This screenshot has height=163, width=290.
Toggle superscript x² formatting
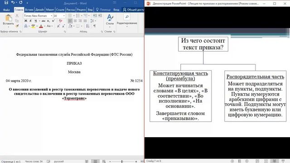pos(53,21)
